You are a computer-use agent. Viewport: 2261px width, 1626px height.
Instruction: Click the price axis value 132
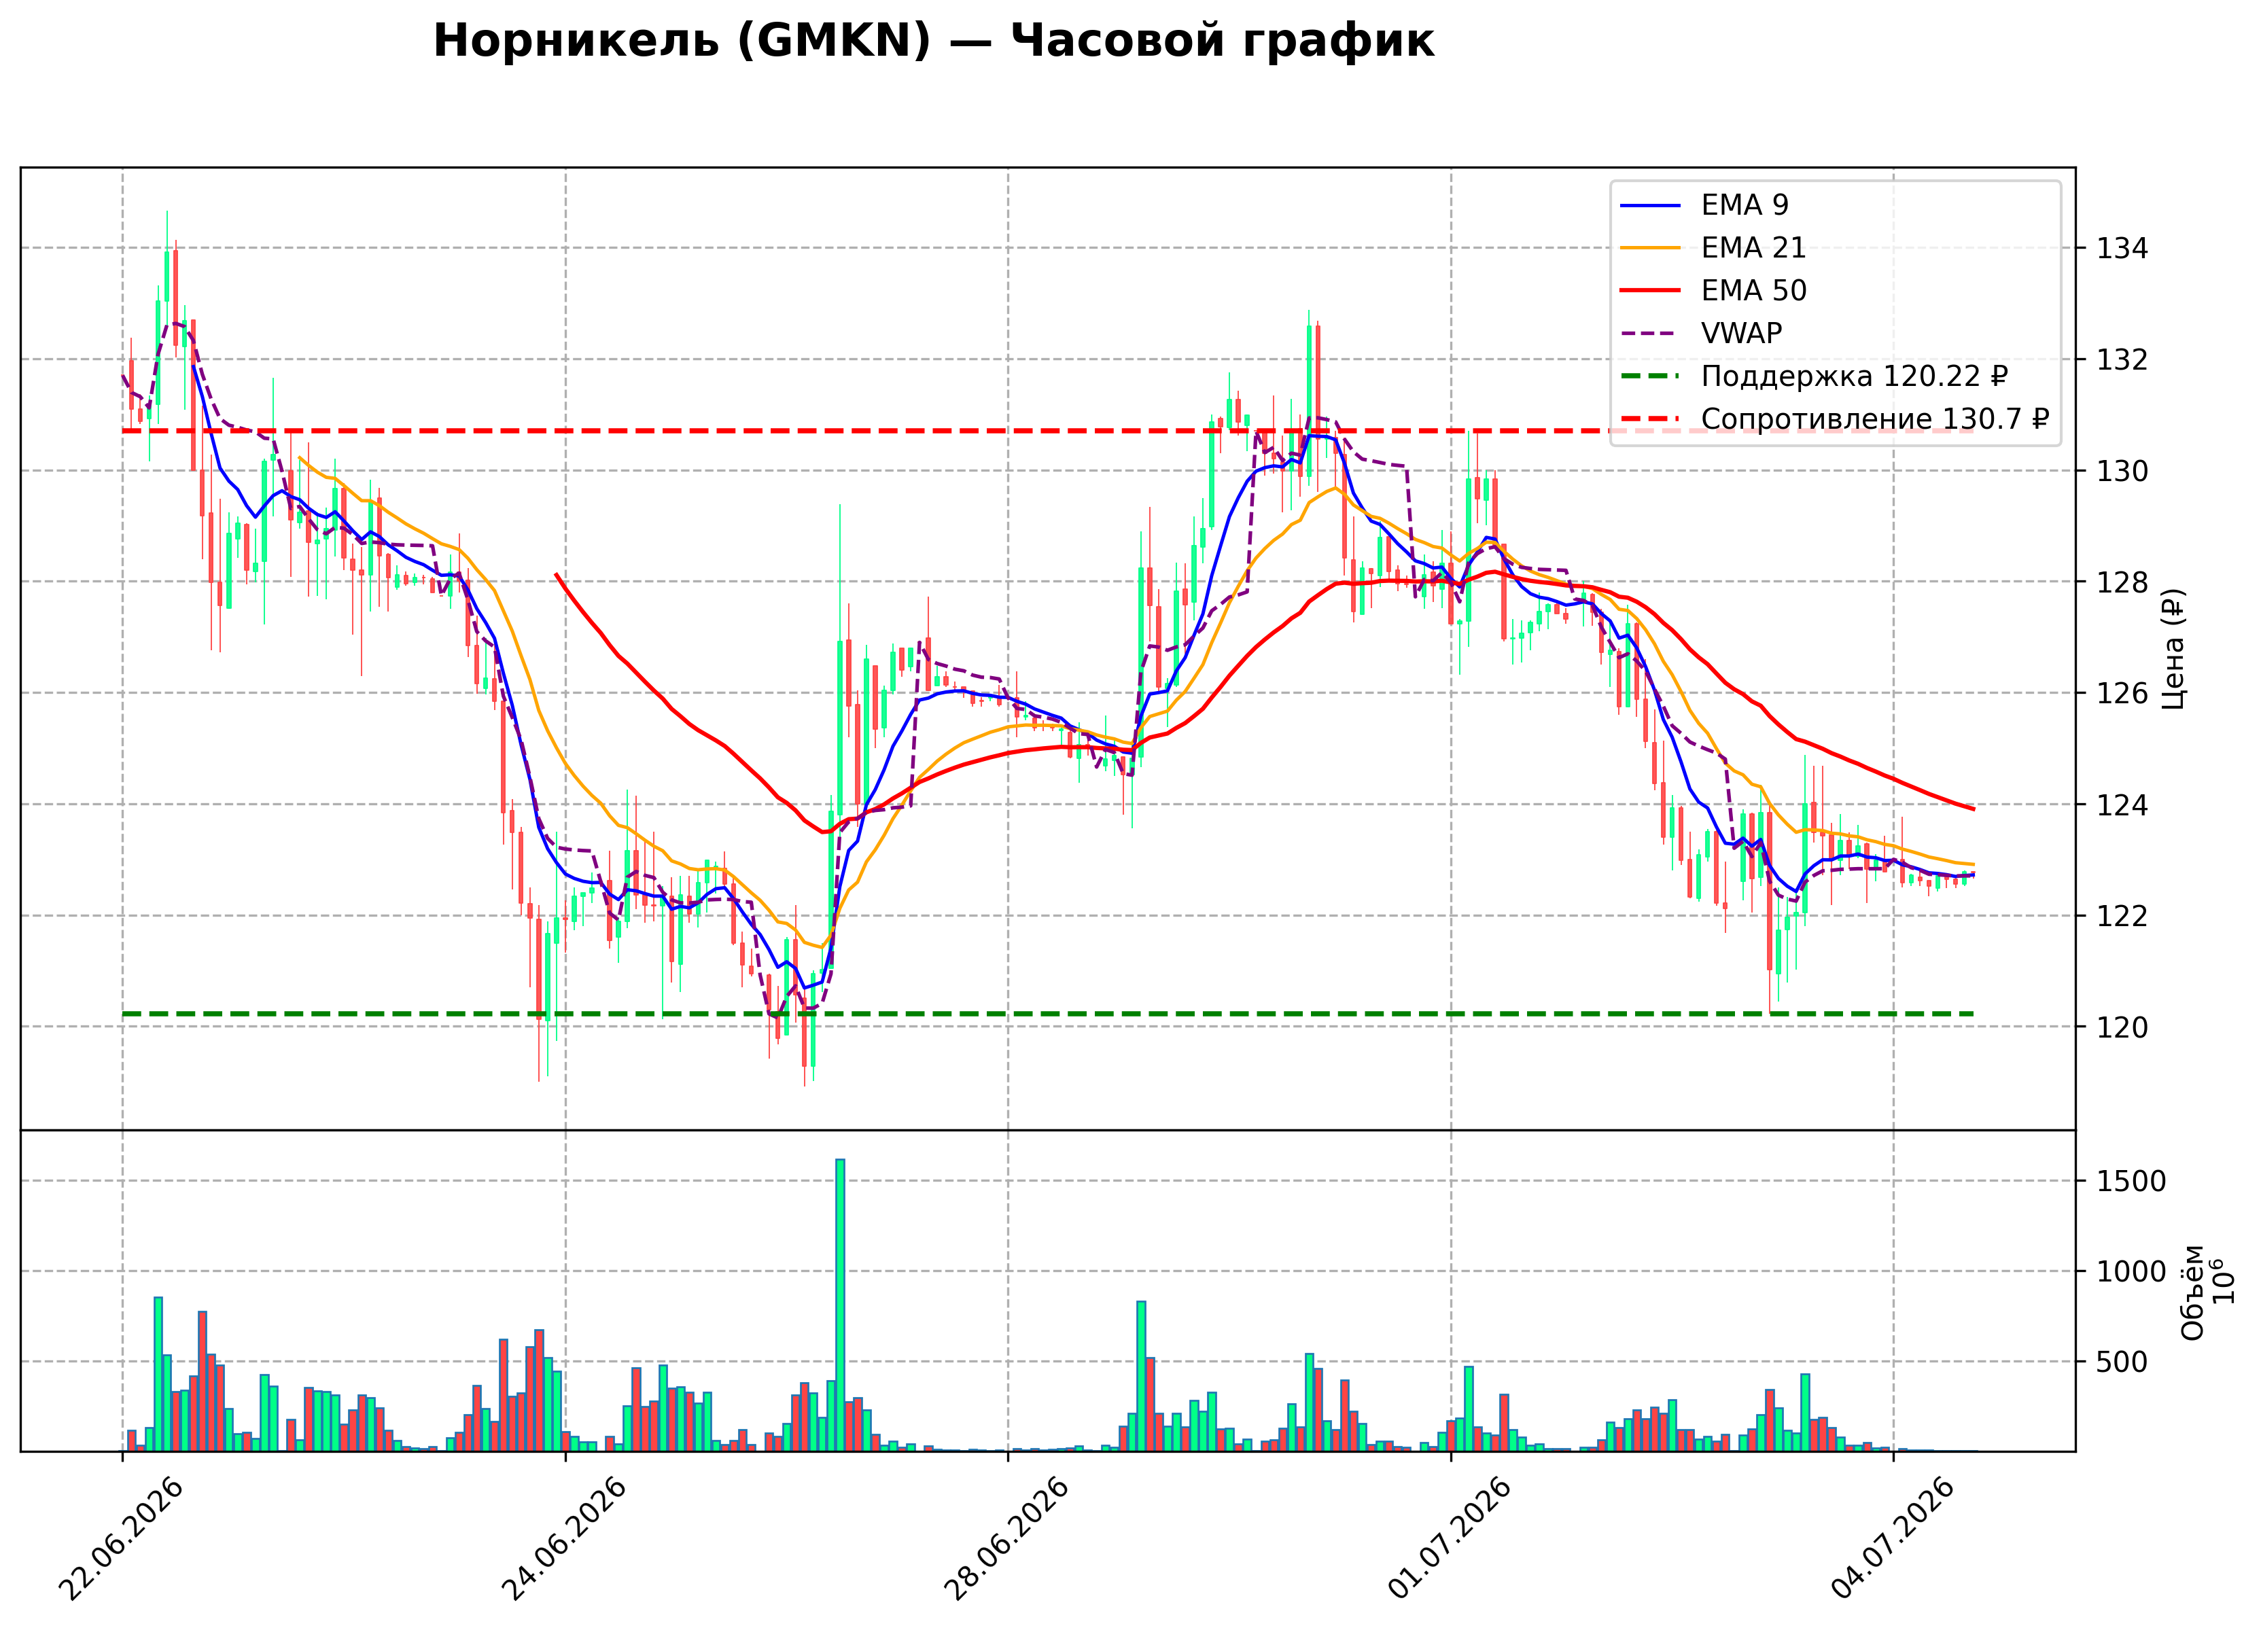[2122, 360]
